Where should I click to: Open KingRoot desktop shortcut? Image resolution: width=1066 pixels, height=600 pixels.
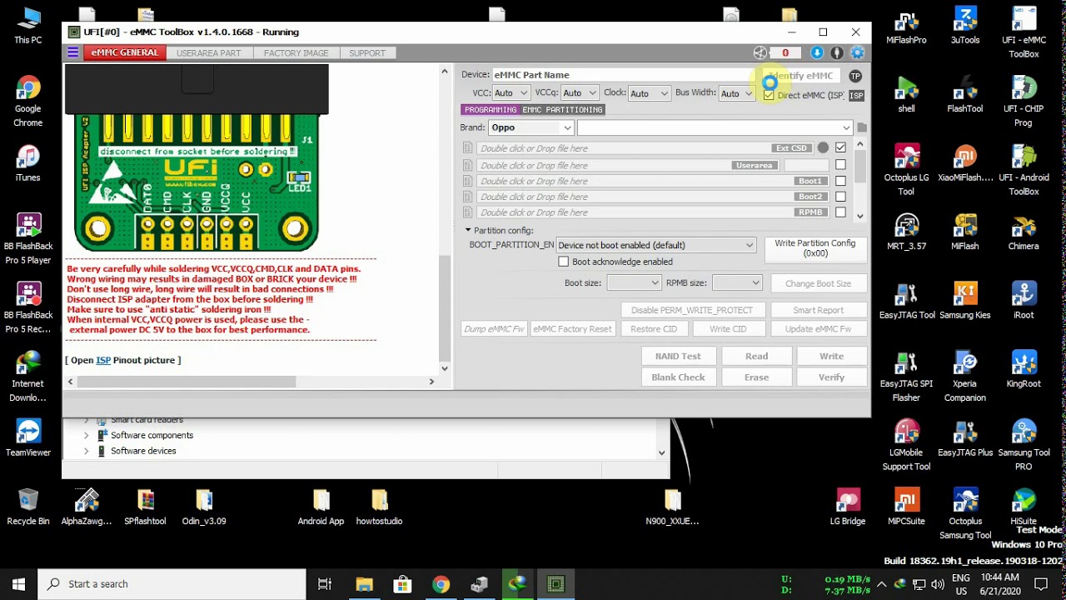(x=1024, y=370)
